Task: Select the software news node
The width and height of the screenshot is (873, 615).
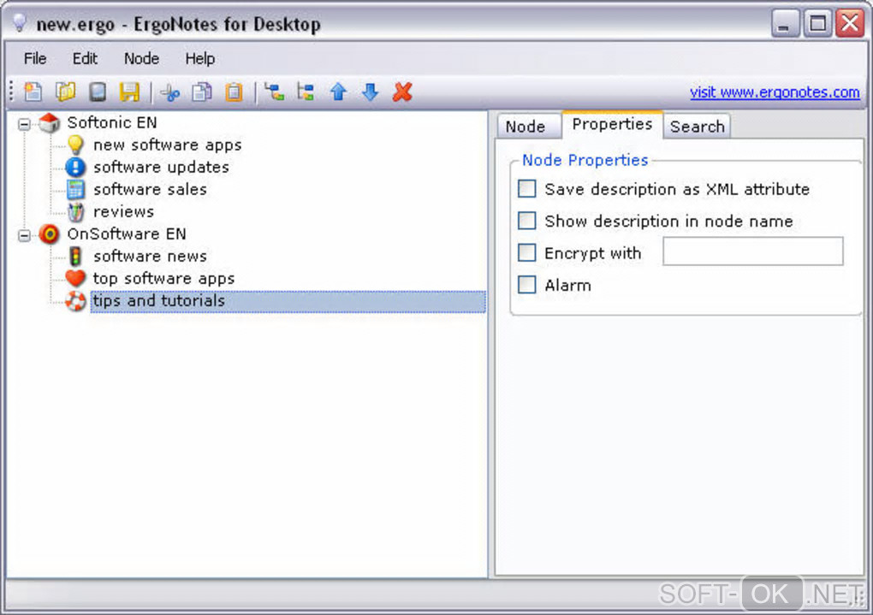Action: pyautogui.click(x=150, y=256)
